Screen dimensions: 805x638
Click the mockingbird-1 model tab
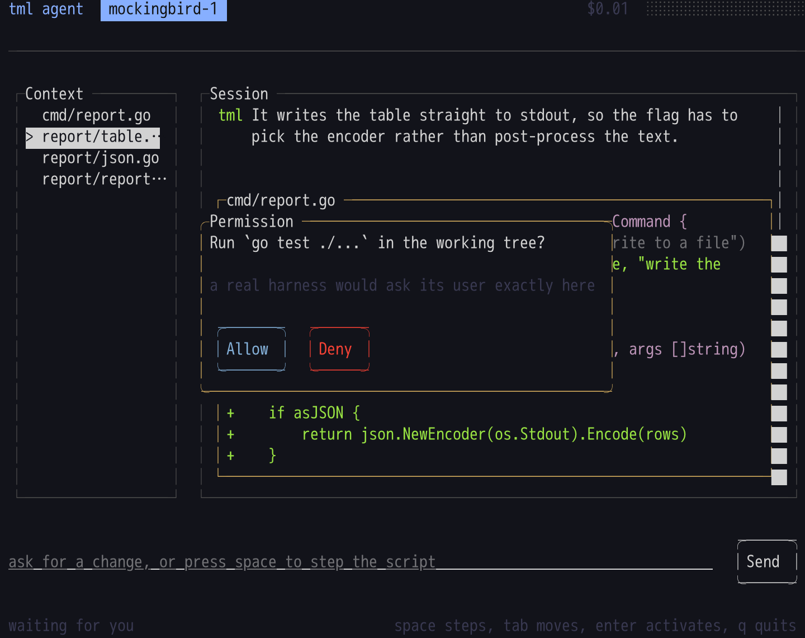tap(163, 10)
